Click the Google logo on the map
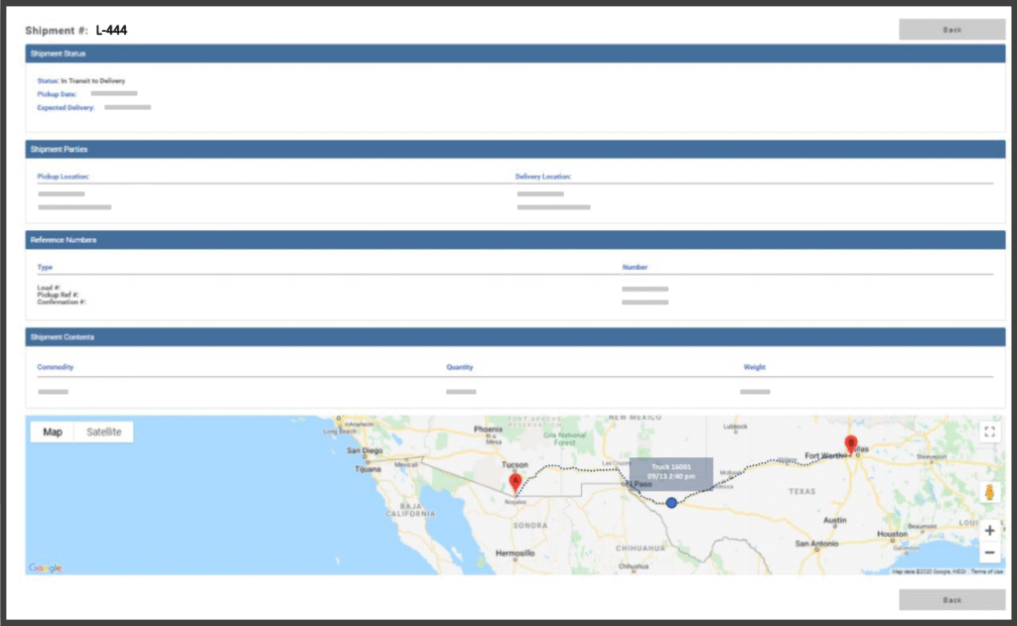The image size is (1017, 626). (46, 567)
